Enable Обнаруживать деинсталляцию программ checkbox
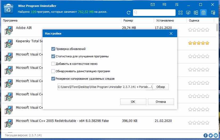 (x=53, y=71)
